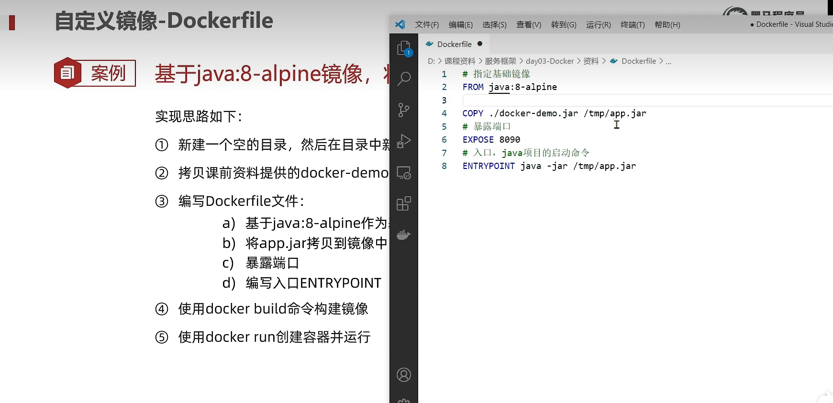Select the Dockerfile editor tab

(x=454, y=44)
